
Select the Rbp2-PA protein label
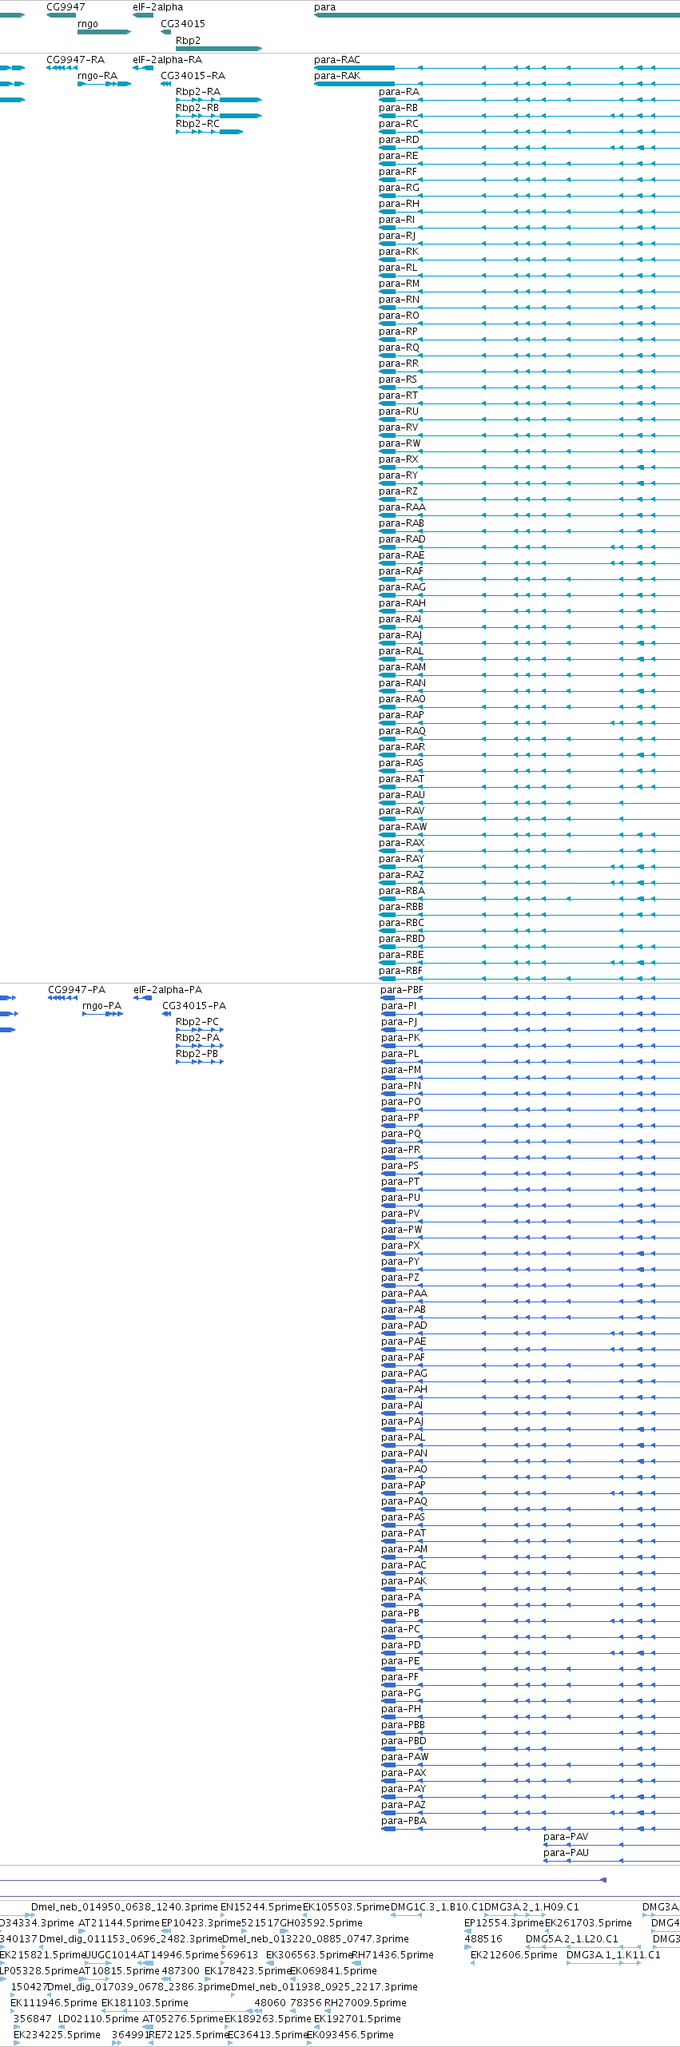[197, 1038]
